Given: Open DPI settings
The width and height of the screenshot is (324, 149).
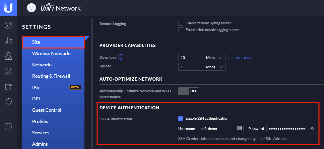Looking at the screenshot, I should point(54,99).
